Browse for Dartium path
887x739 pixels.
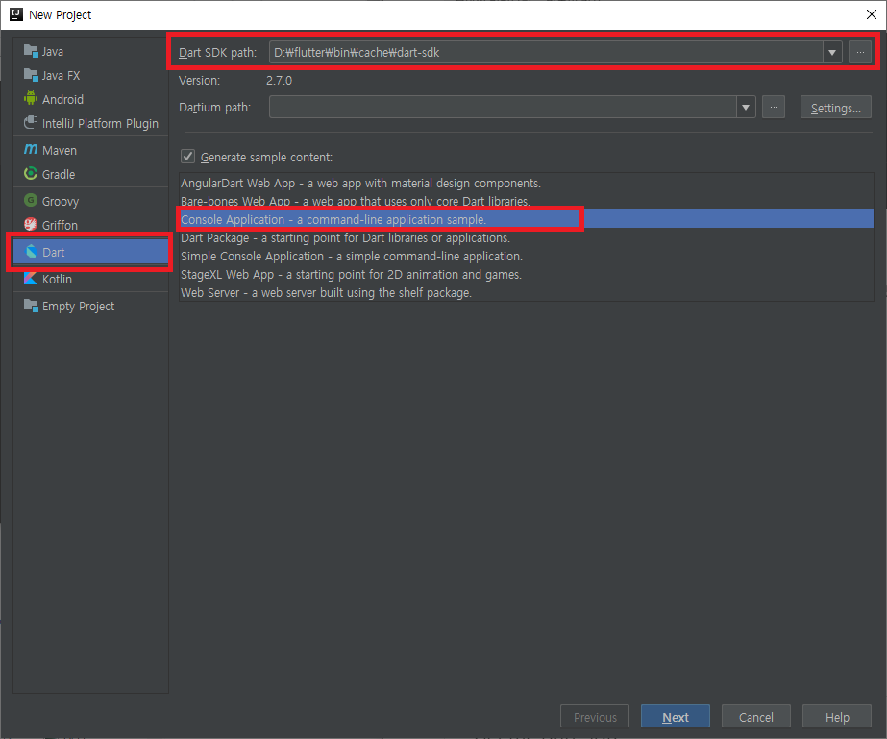point(774,107)
